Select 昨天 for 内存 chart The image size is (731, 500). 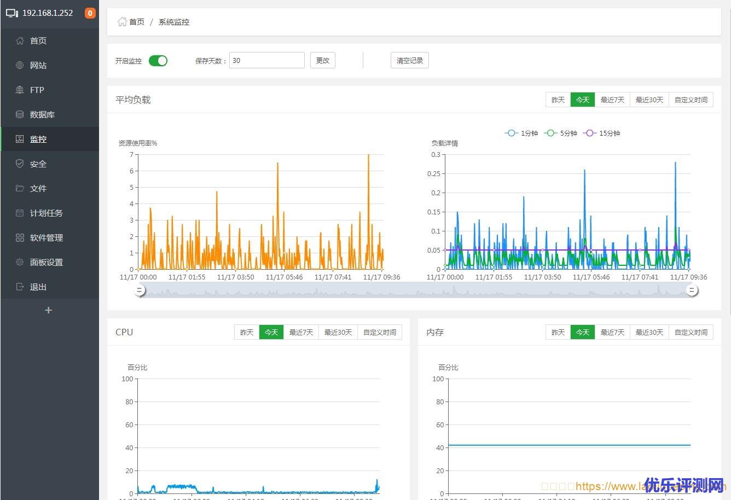pos(558,332)
